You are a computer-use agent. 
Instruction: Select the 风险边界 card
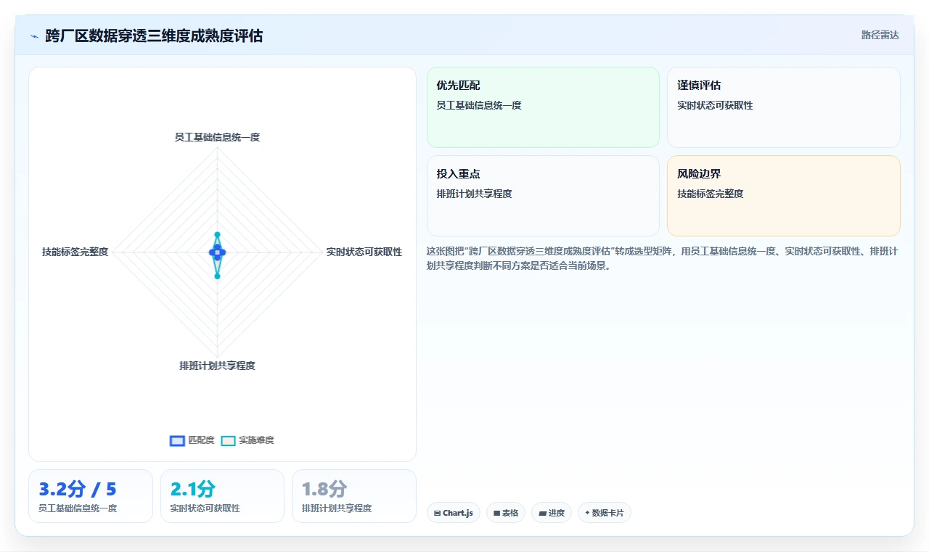[784, 196]
